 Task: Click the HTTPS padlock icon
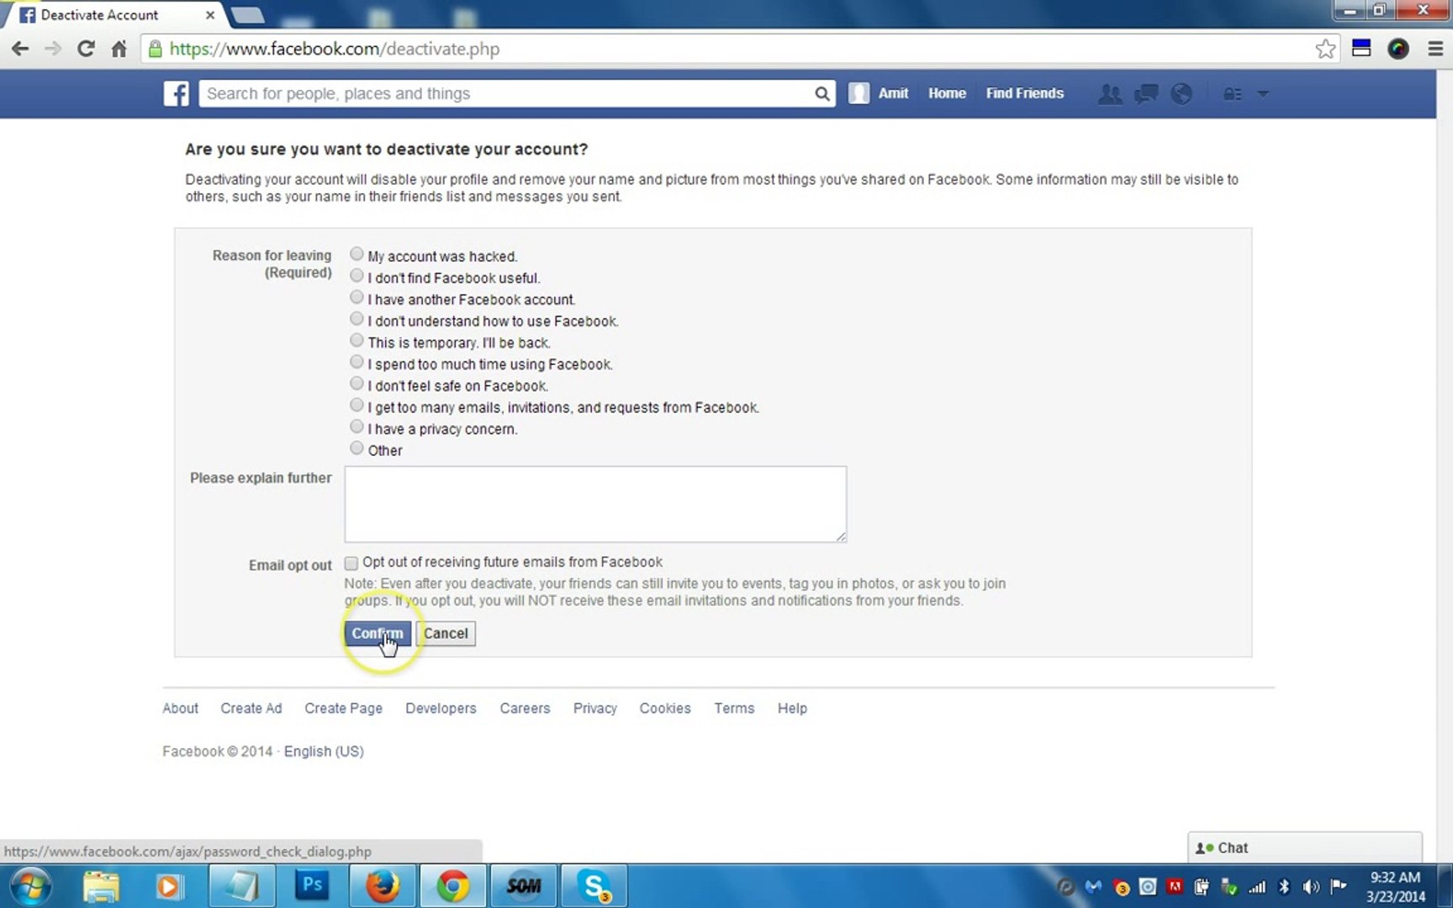tap(155, 49)
